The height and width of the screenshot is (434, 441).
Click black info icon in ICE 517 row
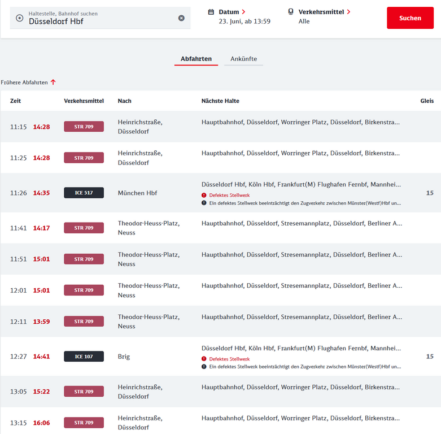(x=204, y=203)
